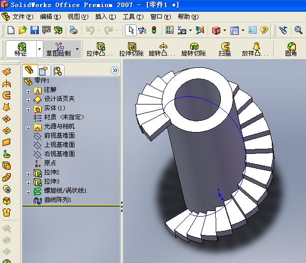Viewport: 306px width, 263px height.
Task: Switch to the ConfigurationManager tab
Action: [x=58, y=71]
